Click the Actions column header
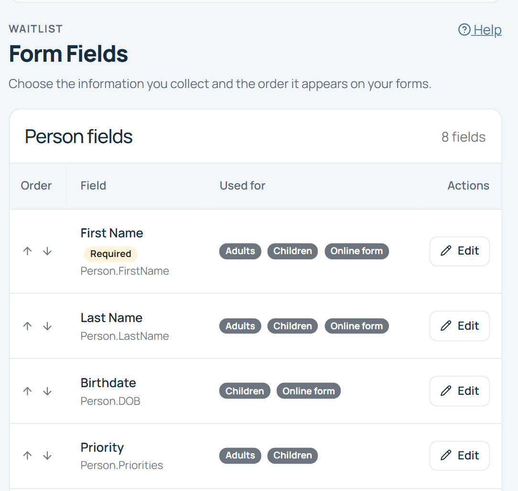The width and height of the screenshot is (518, 491). pos(468,186)
